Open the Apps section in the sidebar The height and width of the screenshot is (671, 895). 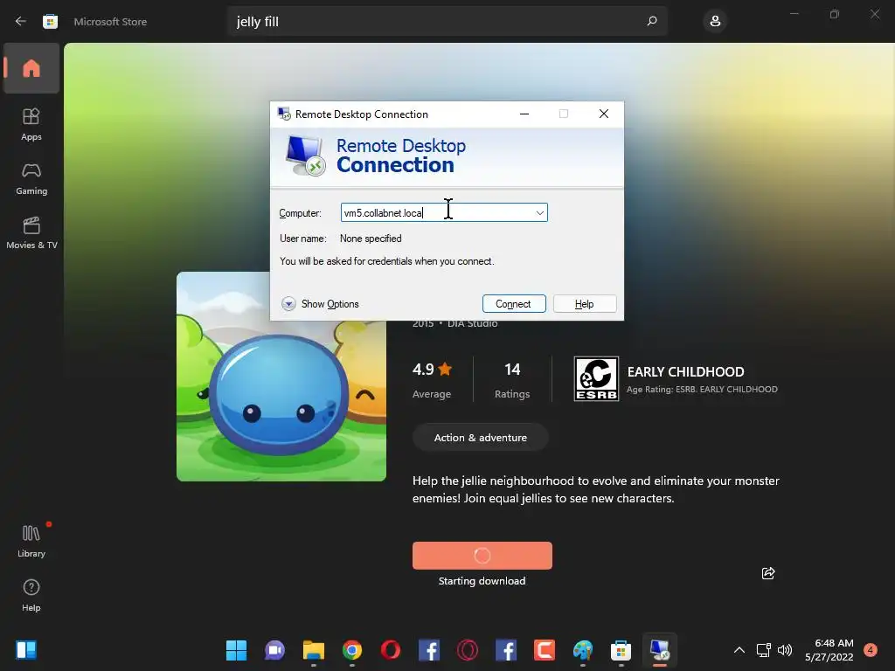(x=31, y=124)
